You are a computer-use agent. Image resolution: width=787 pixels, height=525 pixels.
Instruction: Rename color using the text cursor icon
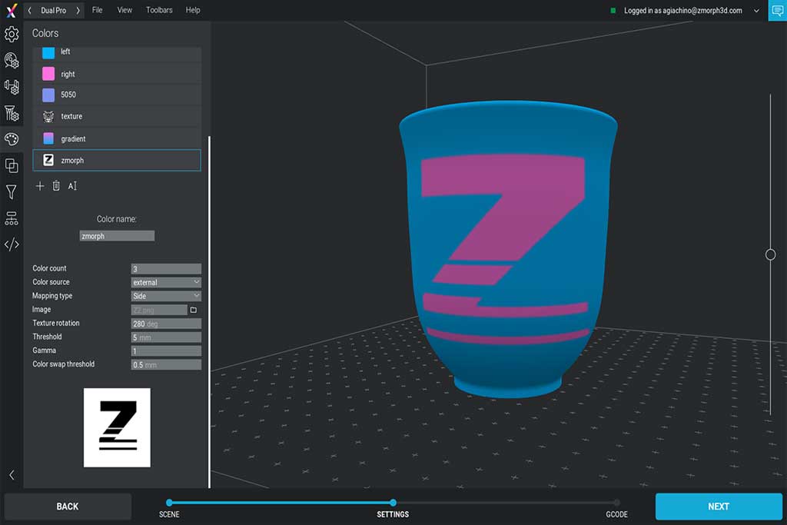point(72,186)
